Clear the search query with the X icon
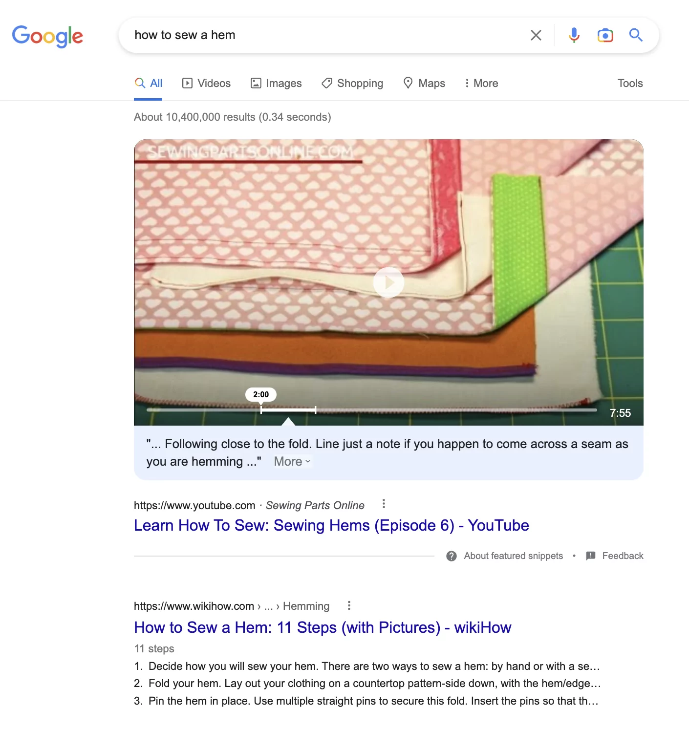This screenshot has width=689, height=731. (x=536, y=35)
